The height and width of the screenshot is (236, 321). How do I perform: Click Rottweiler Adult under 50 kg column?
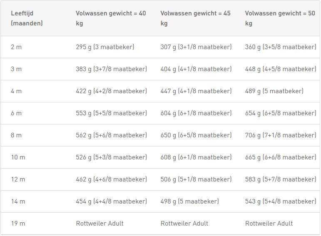(x=269, y=224)
